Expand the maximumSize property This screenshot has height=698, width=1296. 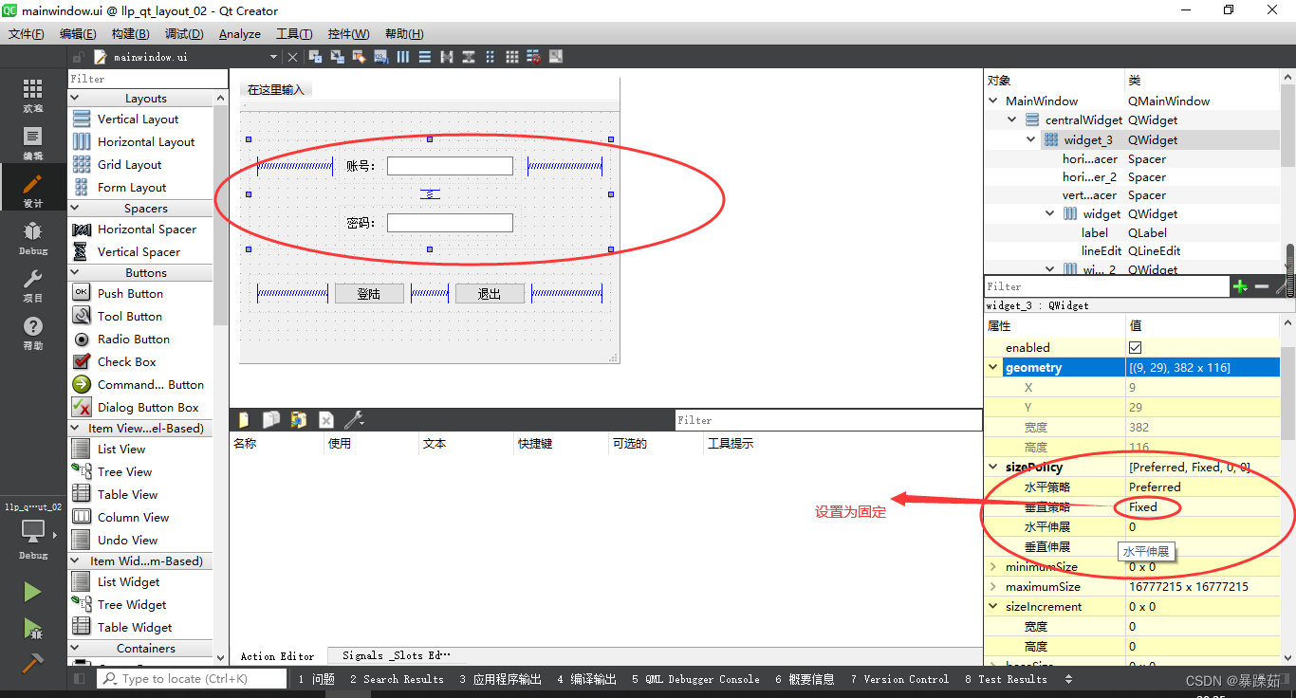point(993,587)
